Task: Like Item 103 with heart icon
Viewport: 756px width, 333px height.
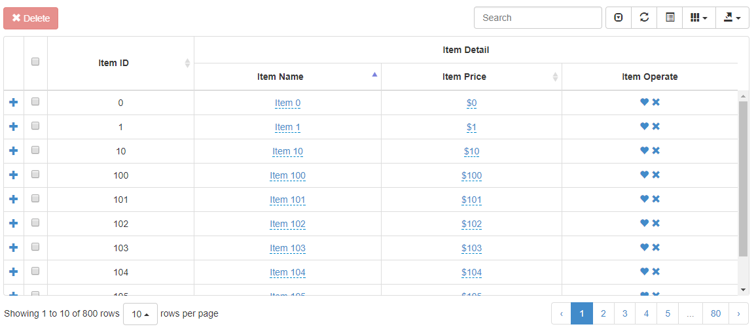Action: [644, 247]
